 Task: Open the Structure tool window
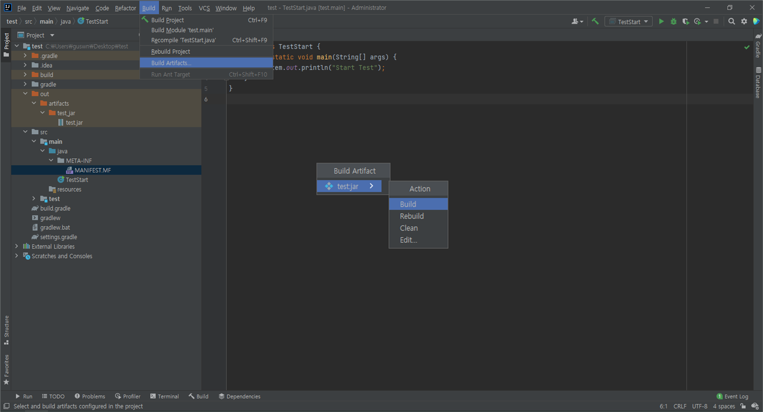pos(6,330)
